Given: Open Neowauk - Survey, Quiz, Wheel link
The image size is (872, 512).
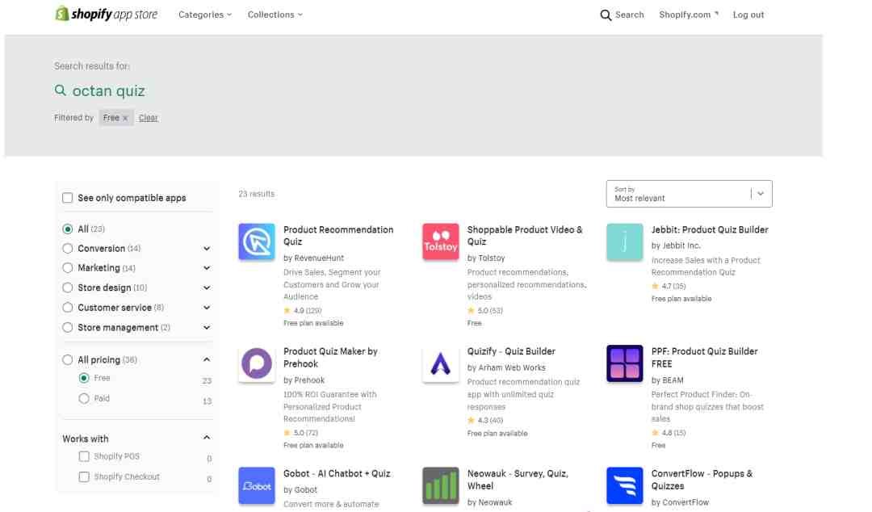Looking at the screenshot, I should pos(518,479).
